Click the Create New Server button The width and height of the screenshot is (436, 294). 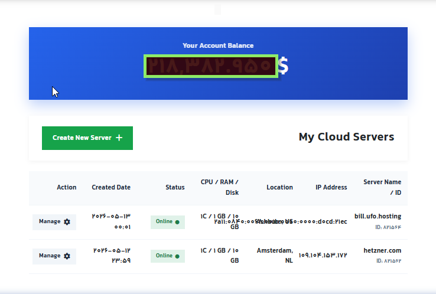[87, 138]
